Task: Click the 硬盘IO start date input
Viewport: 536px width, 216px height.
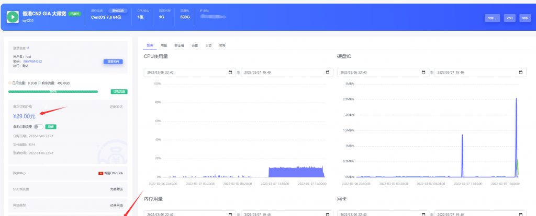Action: pyautogui.click(x=383, y=72)
